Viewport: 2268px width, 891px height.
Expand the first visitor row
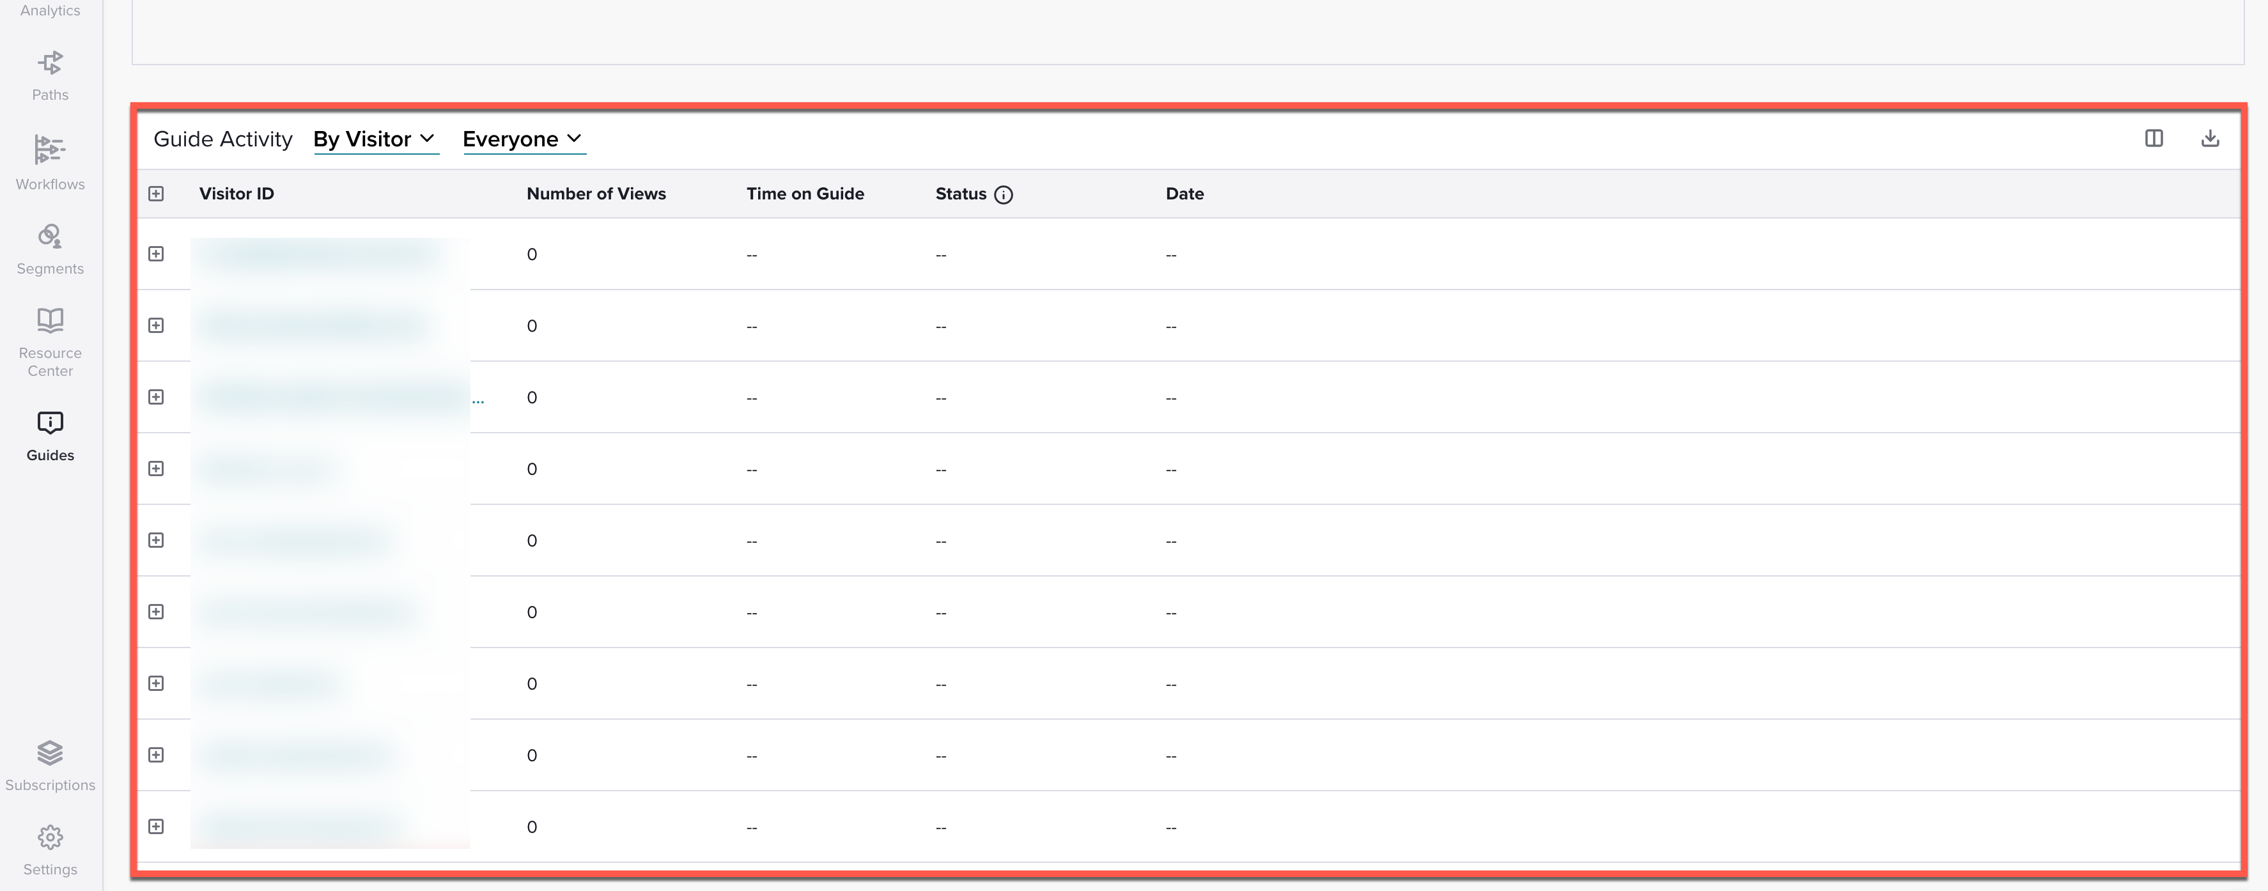(x=156, y=254)
